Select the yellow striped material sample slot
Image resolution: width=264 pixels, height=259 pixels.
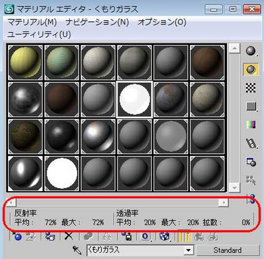25,62
